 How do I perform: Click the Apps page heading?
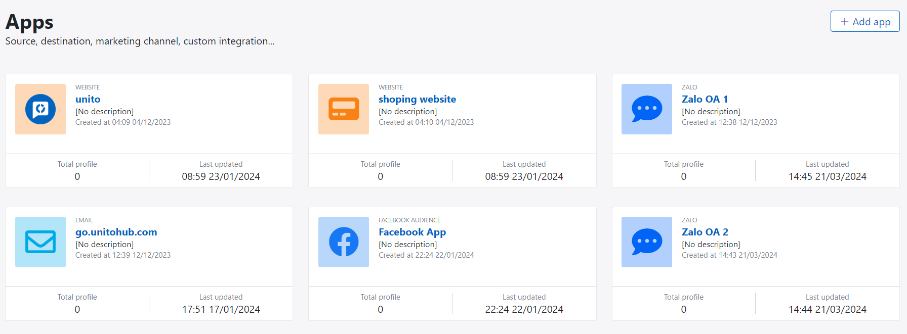coord(29,22)
